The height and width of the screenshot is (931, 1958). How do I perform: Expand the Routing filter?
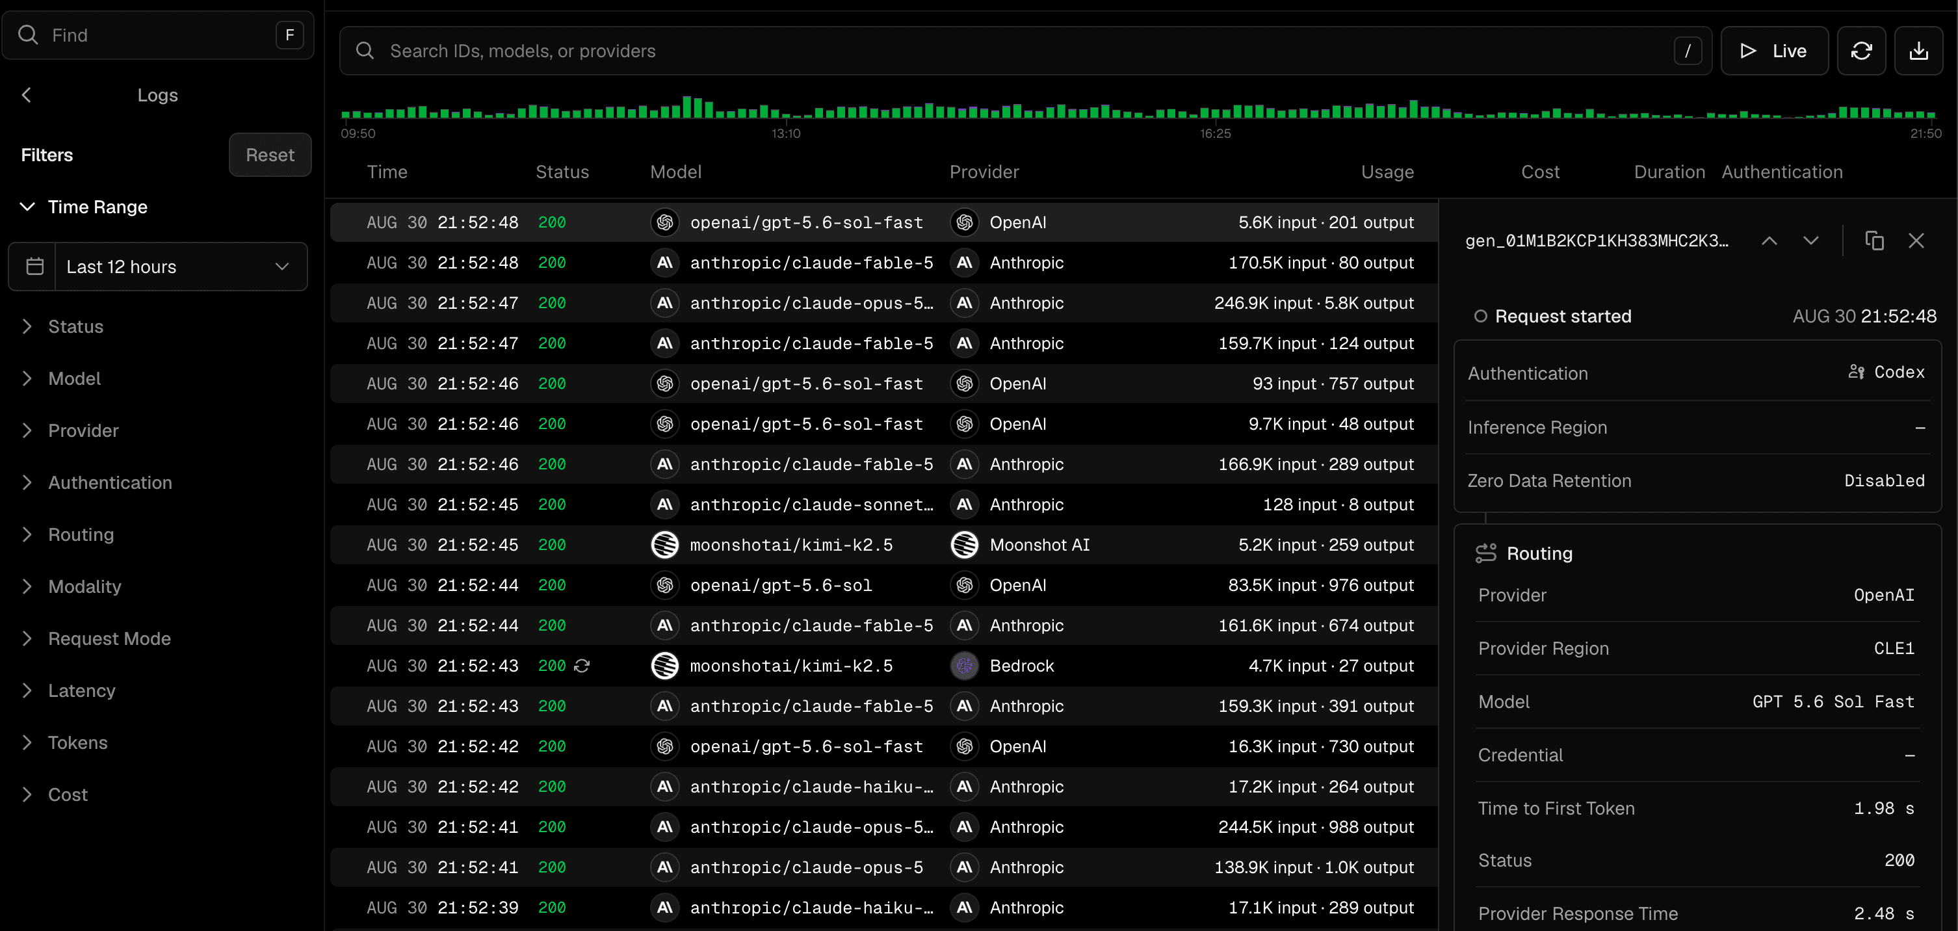pyautogui.click(x=67, y=535)
